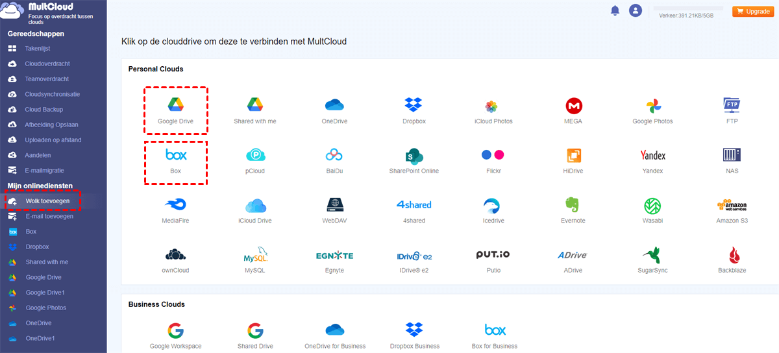779x353 pixels.
Task: Add the OneDrive personal cloud
Action: [334, 110]
